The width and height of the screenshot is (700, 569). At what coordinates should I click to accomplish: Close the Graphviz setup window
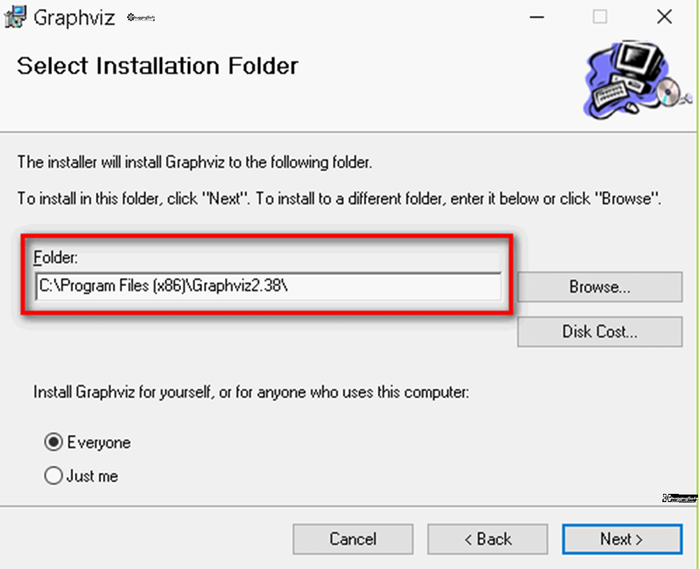pos(664,17)
